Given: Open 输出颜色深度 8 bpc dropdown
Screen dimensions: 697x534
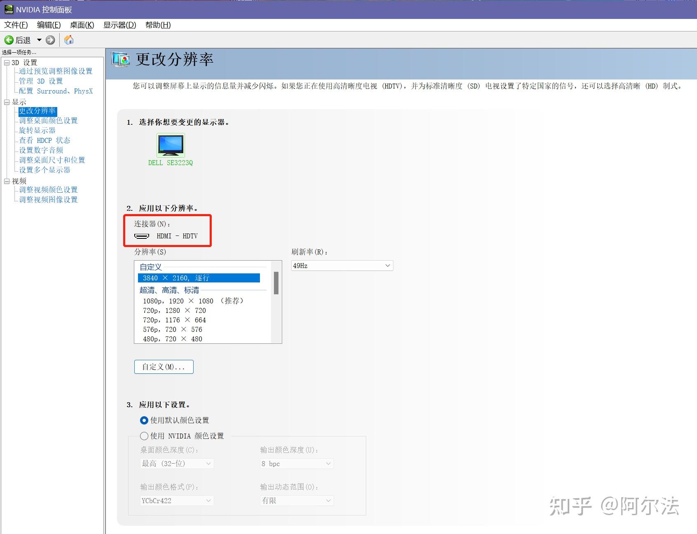Looking at the screenshot, I should point(297,464).
